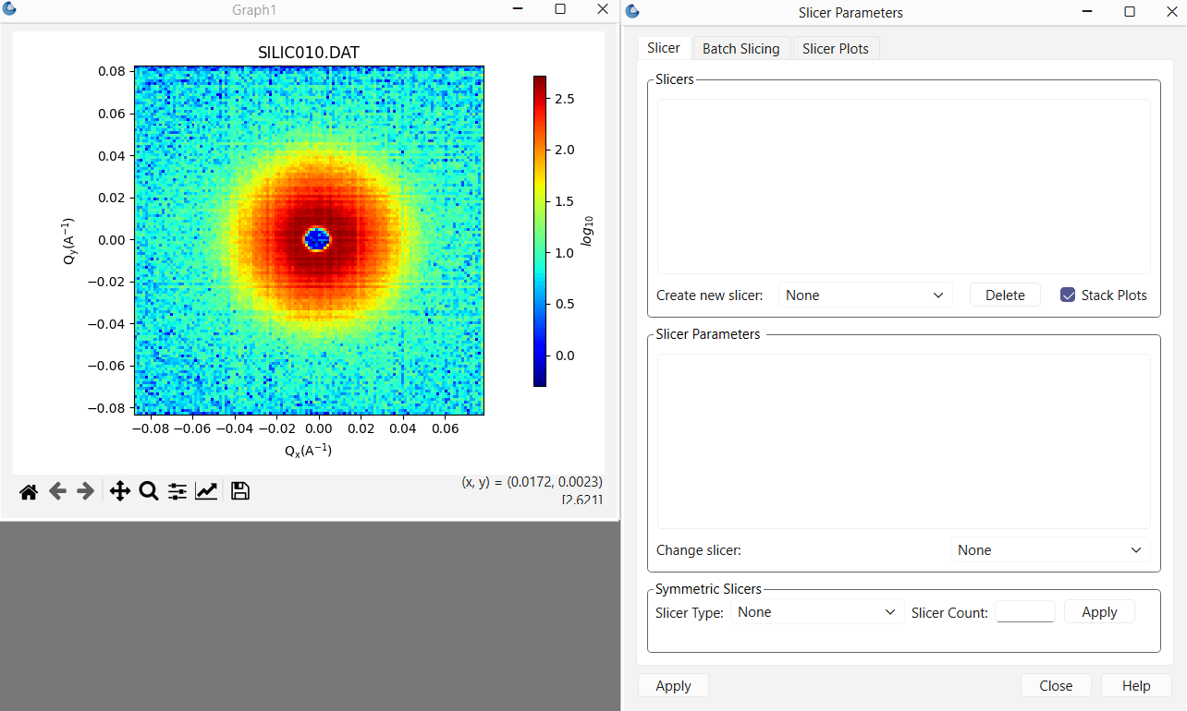Click the bottom-left Apply button
This screenshot has height=711, width=1187.
click(x=673, y=686)
